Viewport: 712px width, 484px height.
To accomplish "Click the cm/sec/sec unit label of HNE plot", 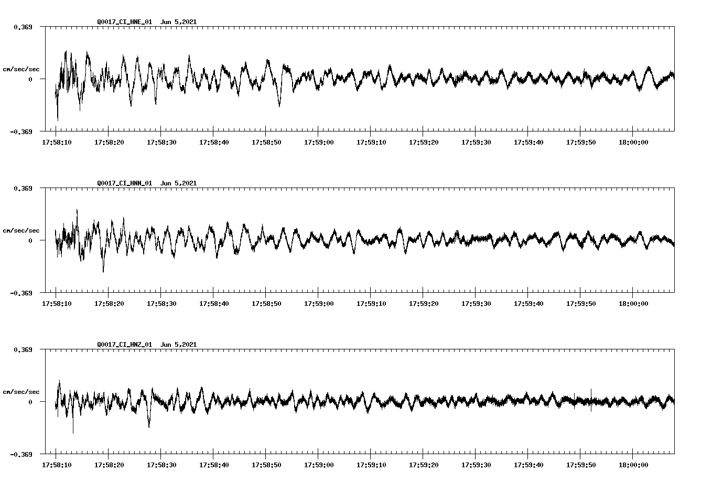I will tap(21, 69).
